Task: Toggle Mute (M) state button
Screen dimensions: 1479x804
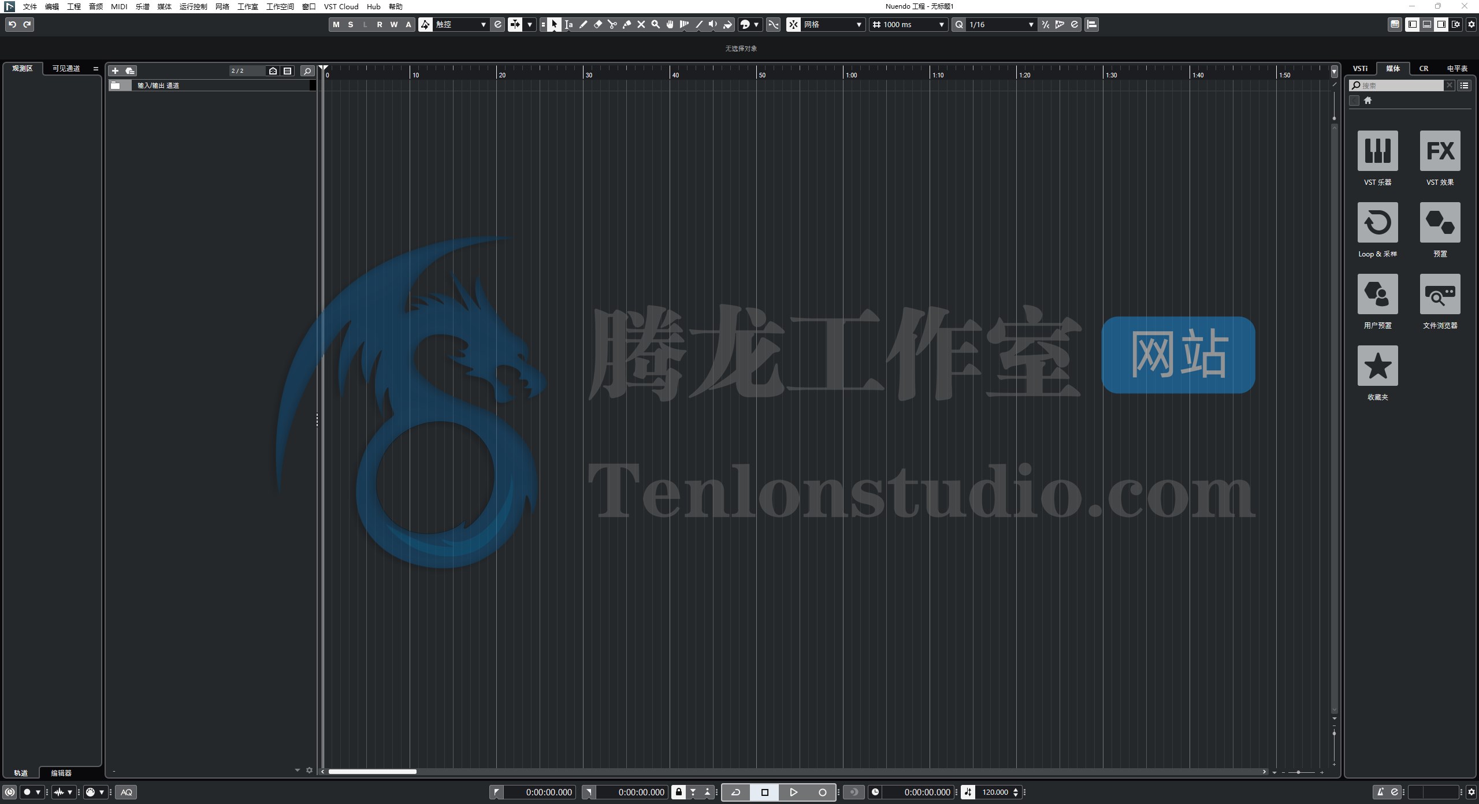Action: click(x=336, y=24)
